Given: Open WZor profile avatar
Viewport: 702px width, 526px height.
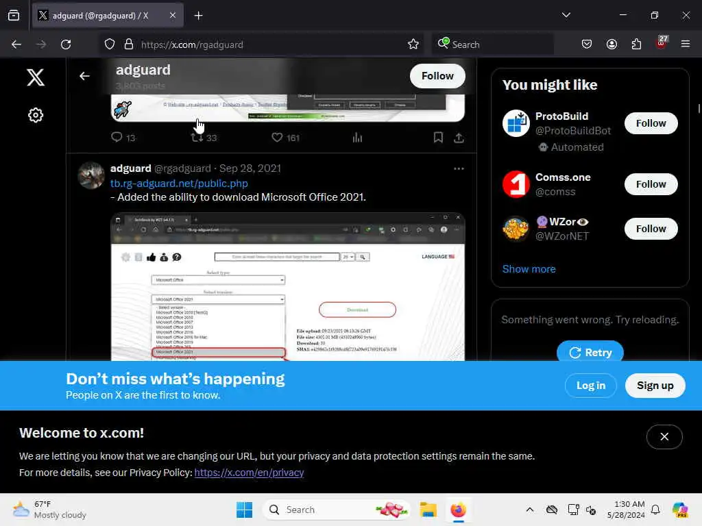Looking at the screenshot, I should [516, 229].
